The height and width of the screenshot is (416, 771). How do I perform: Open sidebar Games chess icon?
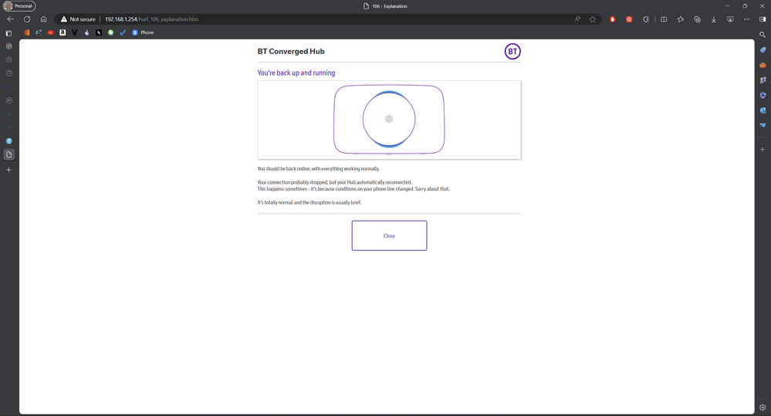click(x=763, y=79)
